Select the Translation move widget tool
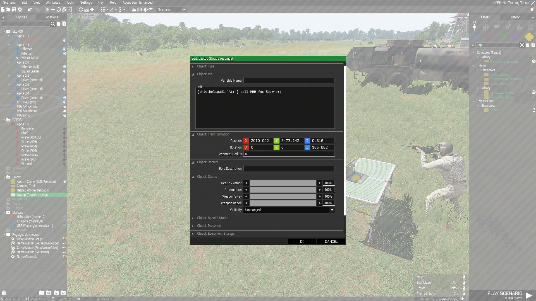 tap(53, 9)
